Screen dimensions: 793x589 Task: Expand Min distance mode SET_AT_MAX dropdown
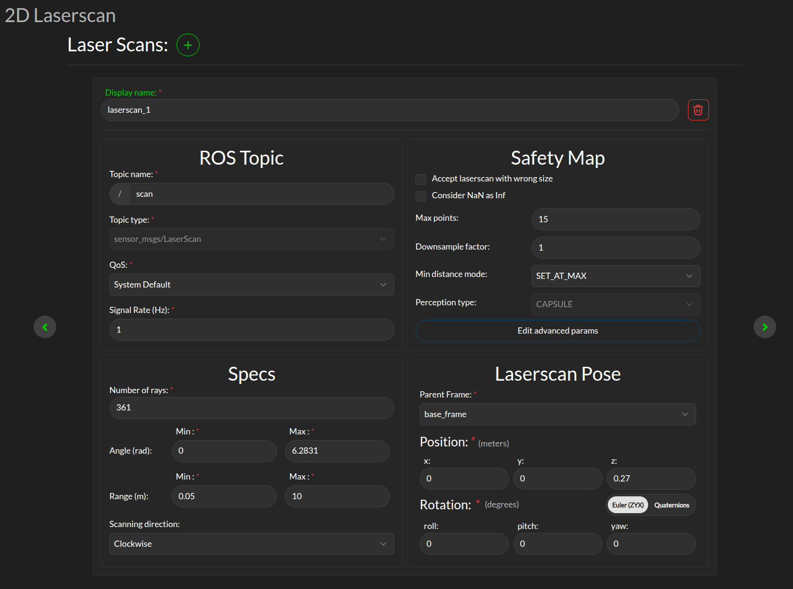[615, 276]
